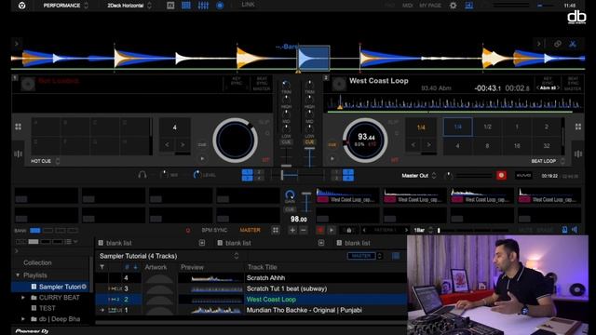Image resolution: width=596 pixels, height=335 pixels.
Task: Trigger fourth West Coast Loop sampler slot
Action: pyautogui.click(x=549, y=195)
